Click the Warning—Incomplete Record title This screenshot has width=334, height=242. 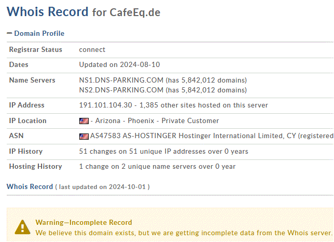click(x=83, y=222)
